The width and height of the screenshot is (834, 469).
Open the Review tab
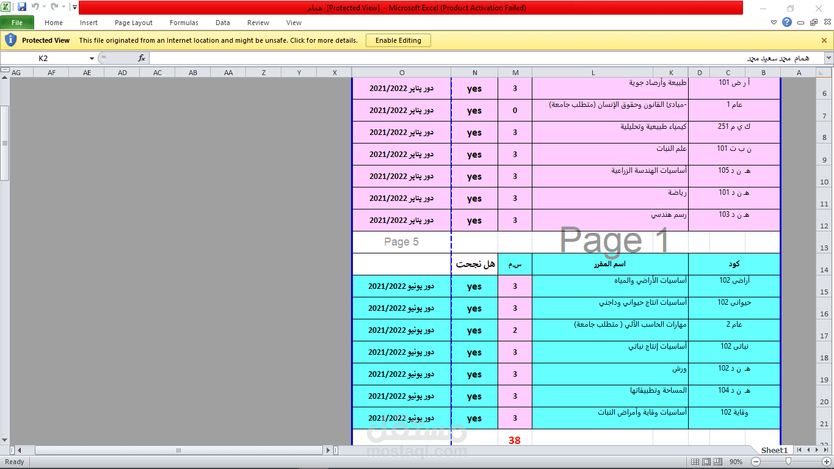tap(258, 23)
